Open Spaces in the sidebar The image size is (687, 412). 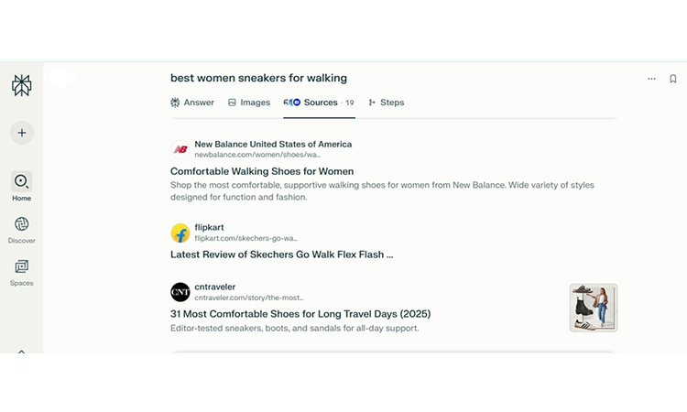click(21, 266)
